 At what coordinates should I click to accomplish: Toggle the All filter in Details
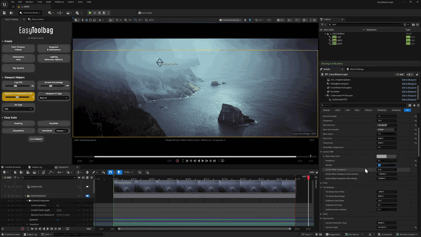[407, 110]
